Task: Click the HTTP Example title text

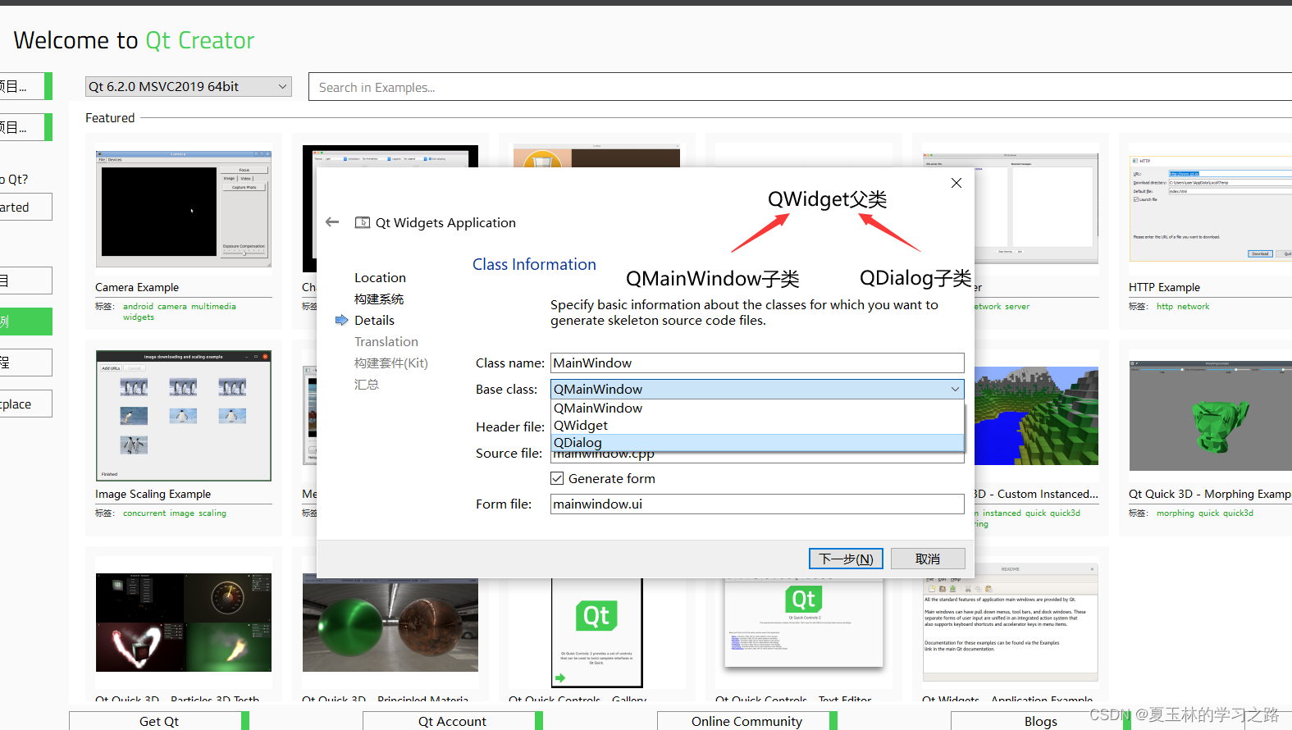Action: click(1164, 287)
